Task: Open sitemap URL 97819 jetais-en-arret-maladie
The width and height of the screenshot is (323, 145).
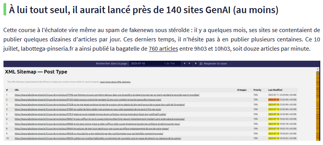Action: 90,114
